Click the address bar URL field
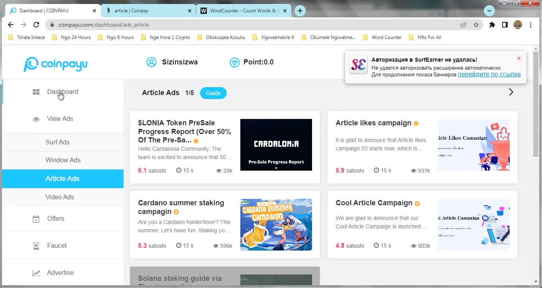The height and width of the screenshot is (288, 542). coord(255,25)
